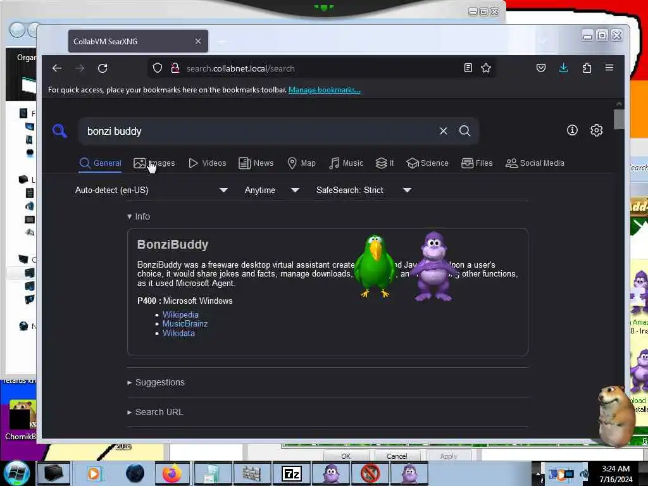Reload the current search page
Viewport: 648px width, 486px height.
103,68
